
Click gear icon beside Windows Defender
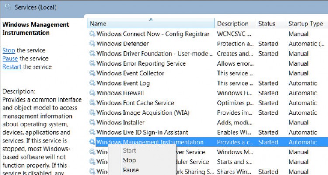(92, 43)
